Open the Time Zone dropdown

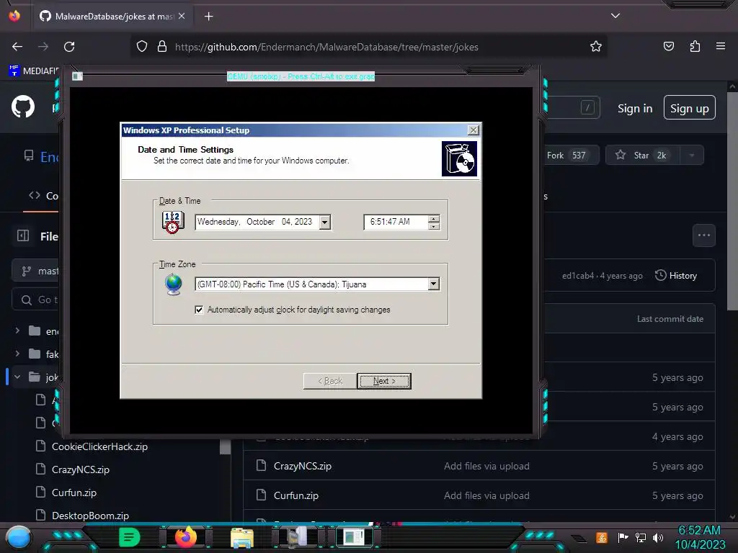(433, 284)
